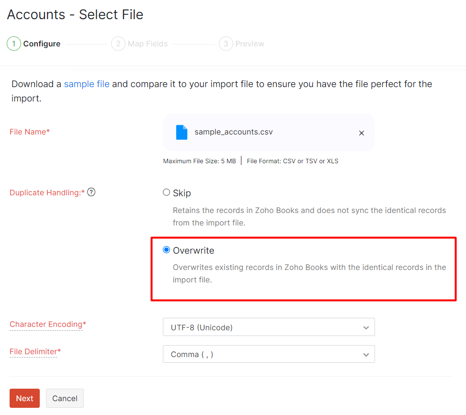Image resolution: width=466 pixels, height=415 pixels.
Task: Download the sample file via the link
Action: 87,84
